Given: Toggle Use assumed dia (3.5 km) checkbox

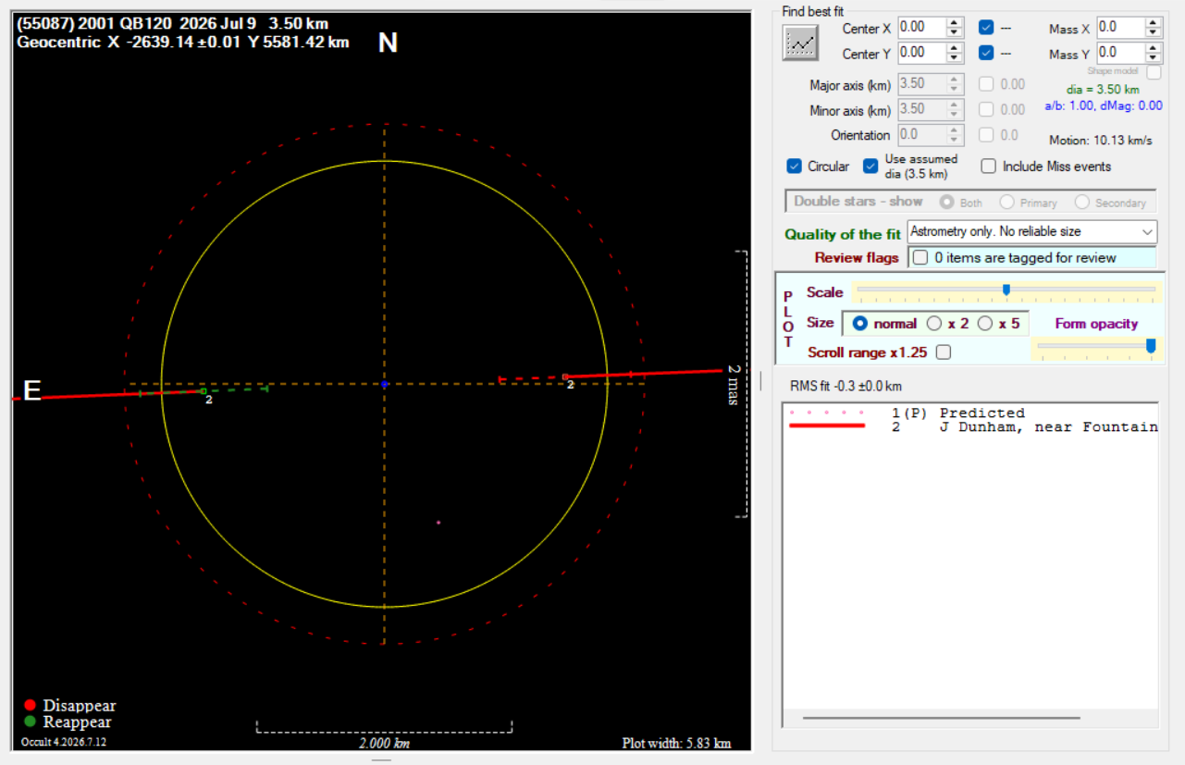Looking at the screenshot, I should [x=870, y=167].
